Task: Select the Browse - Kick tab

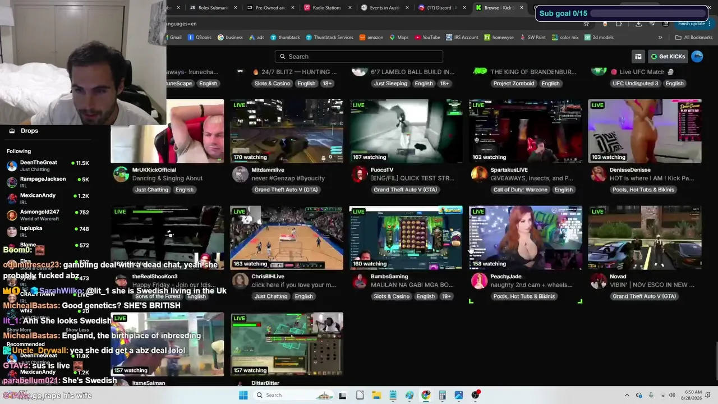Action: point(500,8)
